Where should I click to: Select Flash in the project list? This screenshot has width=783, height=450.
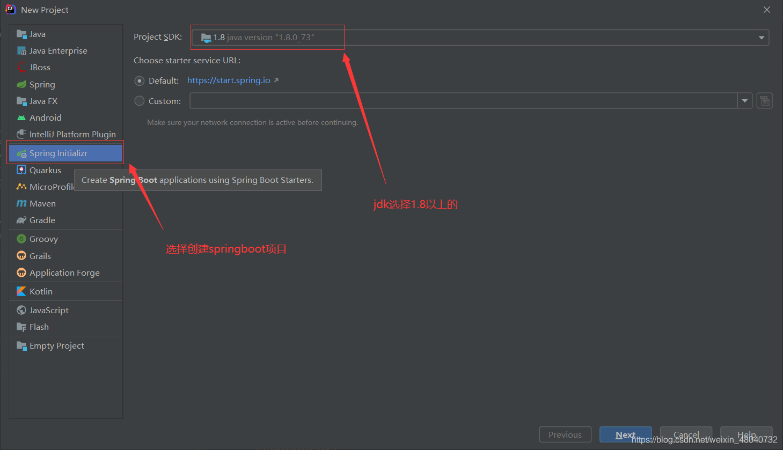[65, 327]
